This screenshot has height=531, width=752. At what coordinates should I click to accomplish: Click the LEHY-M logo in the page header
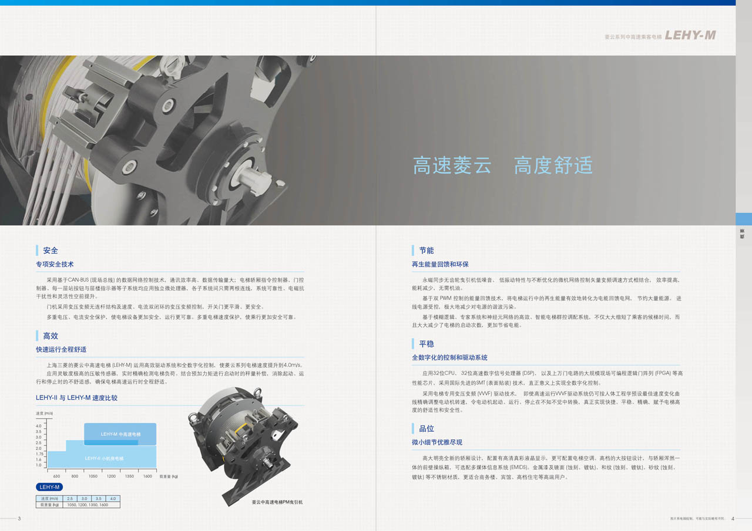(x=690, y=35)
